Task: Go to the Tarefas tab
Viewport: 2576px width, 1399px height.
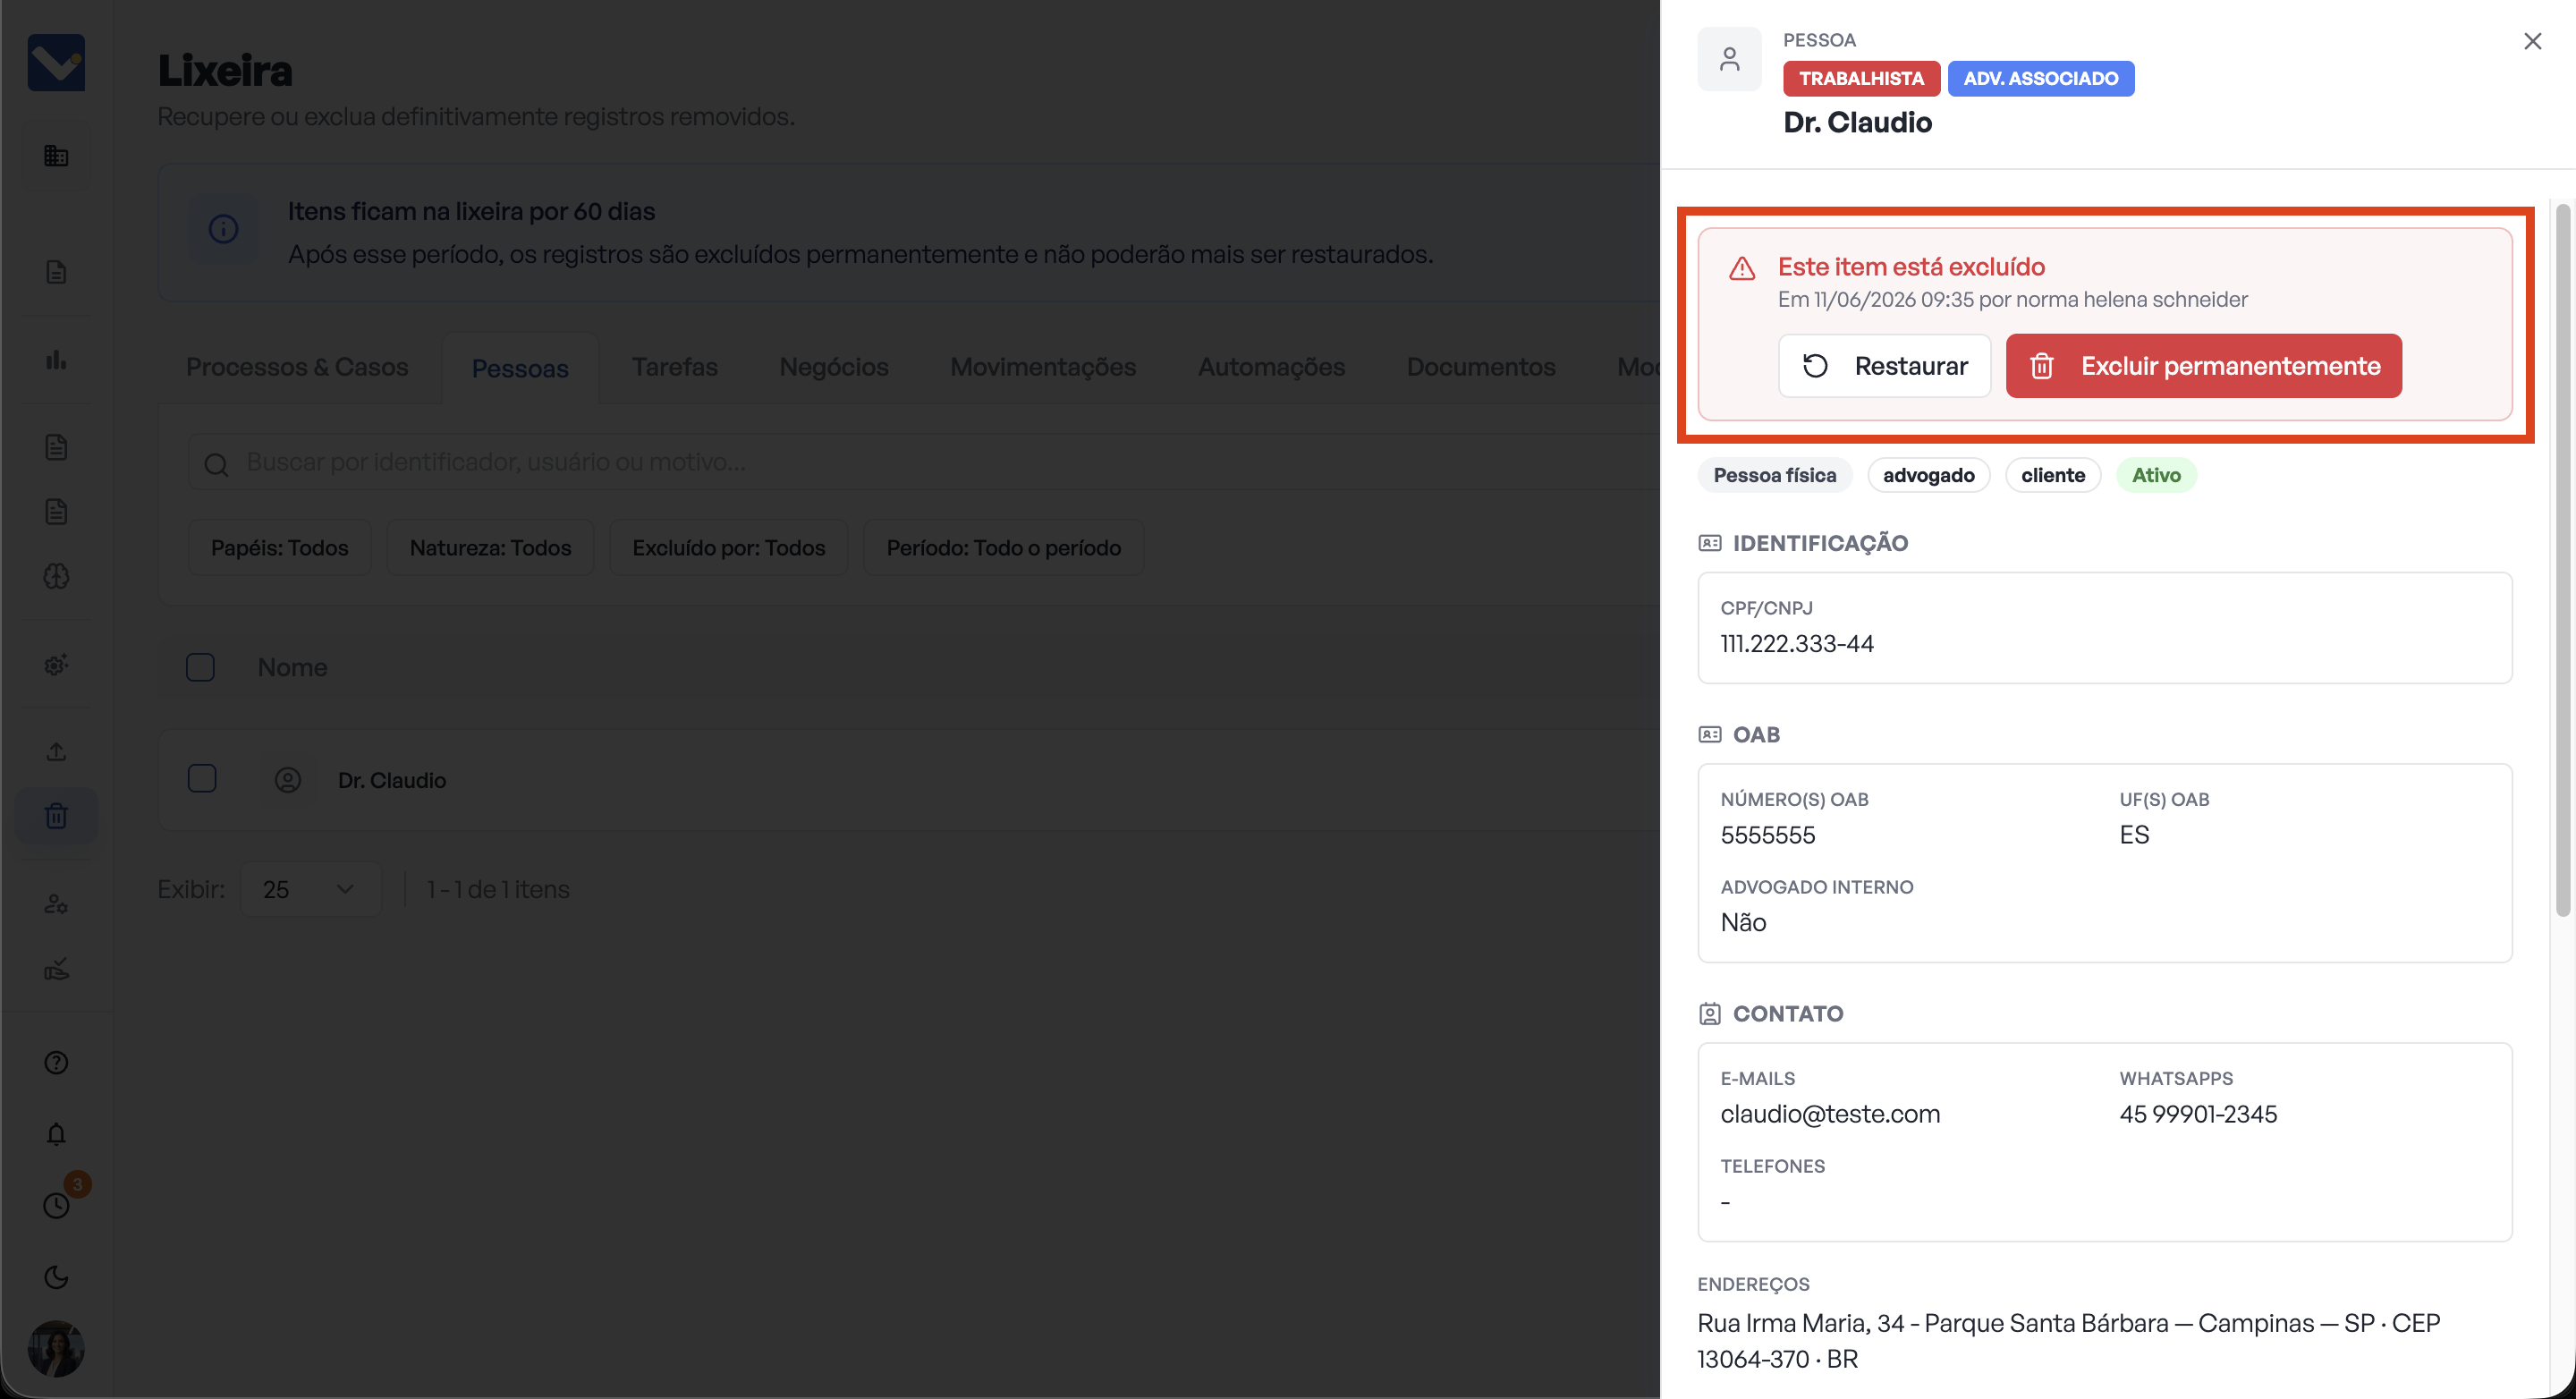Action: click(x=675, y=367)
